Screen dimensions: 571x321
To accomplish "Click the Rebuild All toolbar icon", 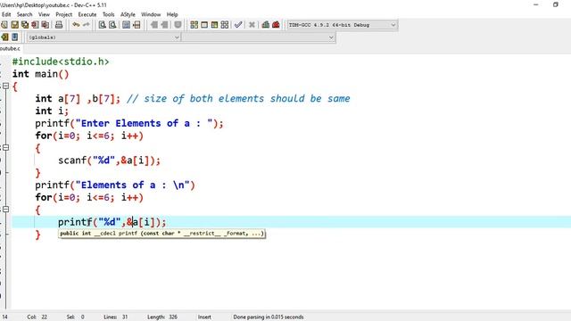I will click(x=225, y=25).
